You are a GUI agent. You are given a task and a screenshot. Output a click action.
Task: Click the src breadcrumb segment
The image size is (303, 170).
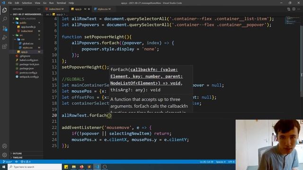pos(47,15)
